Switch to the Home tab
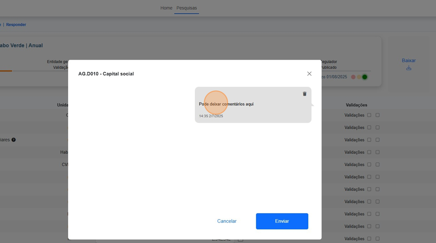 166,8
